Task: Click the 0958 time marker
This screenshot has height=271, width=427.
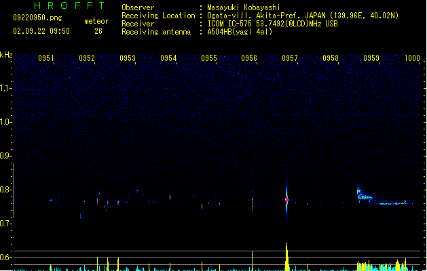Action: tap(331, 58)
